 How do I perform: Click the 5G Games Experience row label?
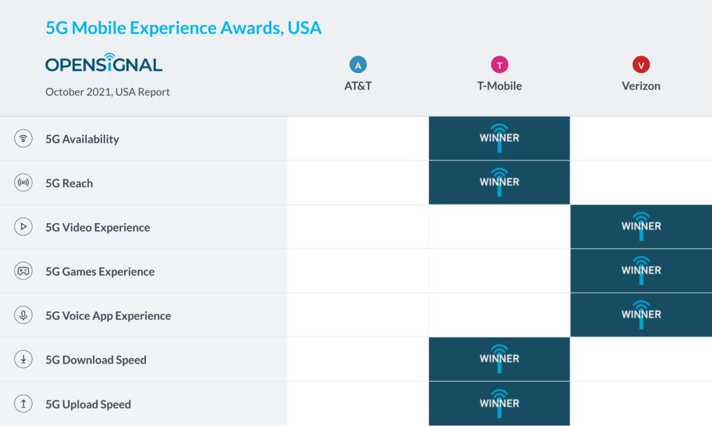pos(100,272)
